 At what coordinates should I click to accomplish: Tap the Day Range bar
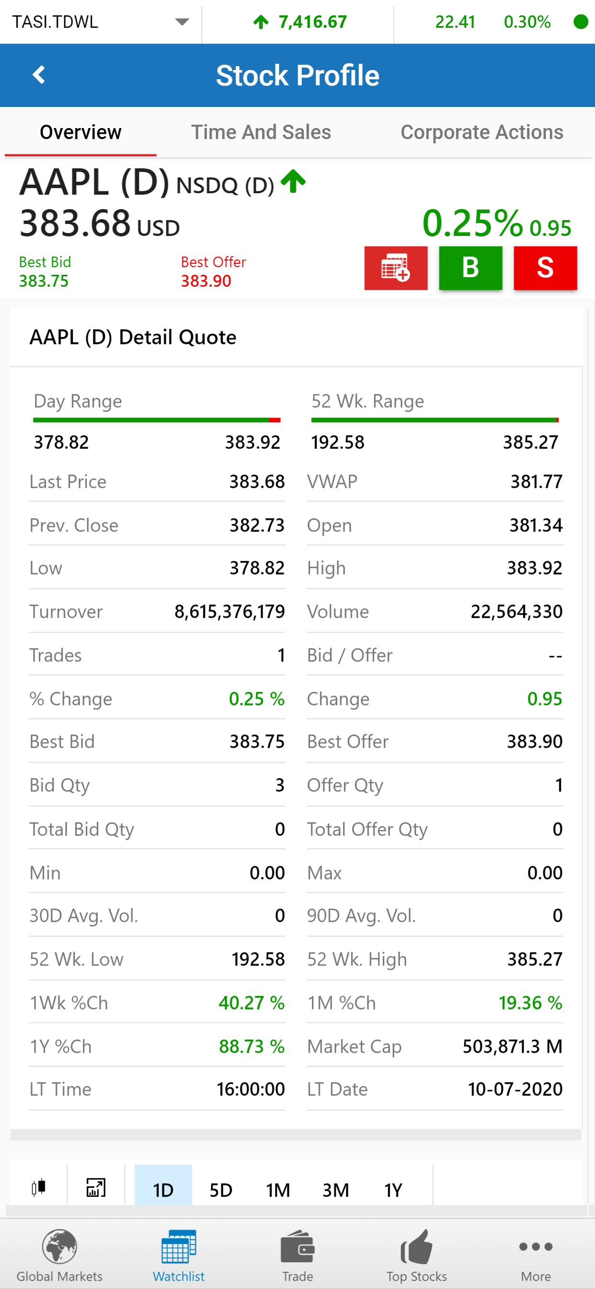157,420
